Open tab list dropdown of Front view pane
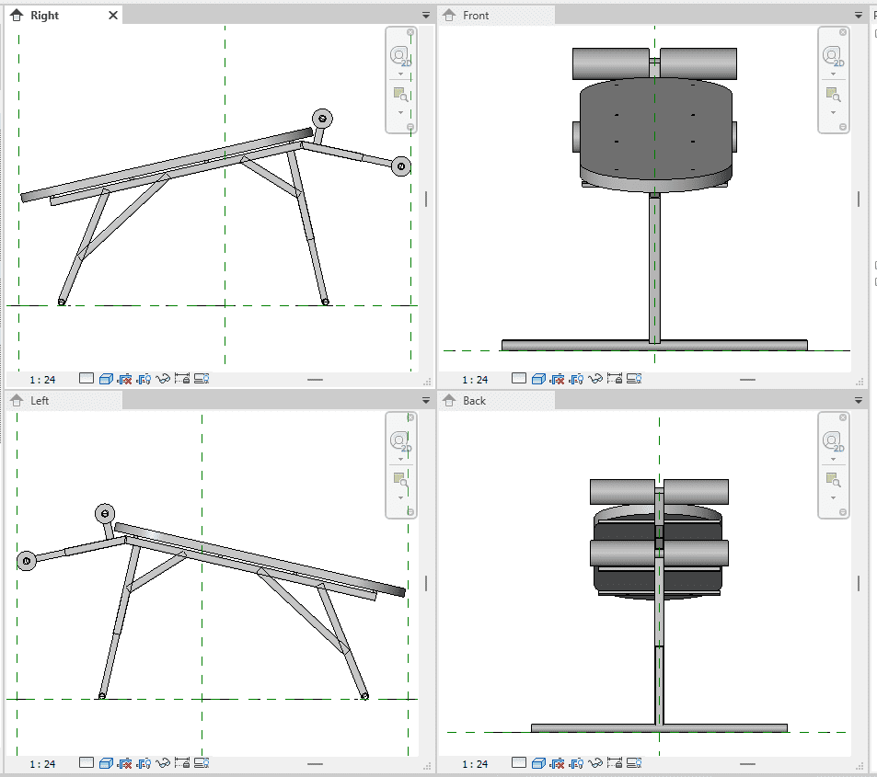This screenshot has width=877, height=777. (x=858, y=16)
